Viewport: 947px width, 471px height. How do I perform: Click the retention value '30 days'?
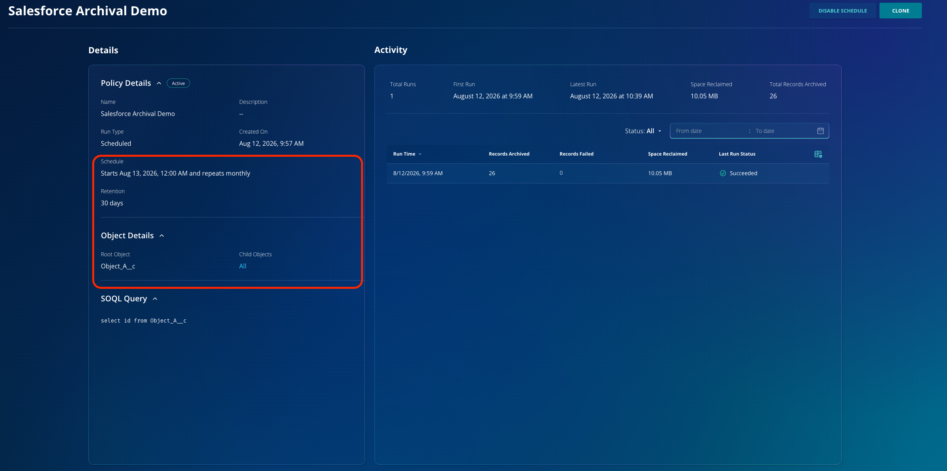click(112, 203)
